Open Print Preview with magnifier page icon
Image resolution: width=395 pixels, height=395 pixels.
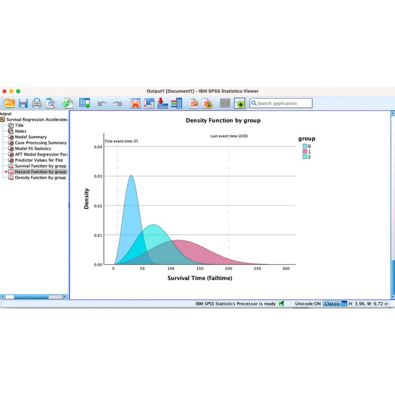pyautogui.click(x=50, y=103)
